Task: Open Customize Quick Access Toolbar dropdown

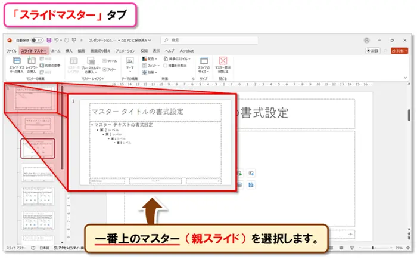Action: (82, 40)
